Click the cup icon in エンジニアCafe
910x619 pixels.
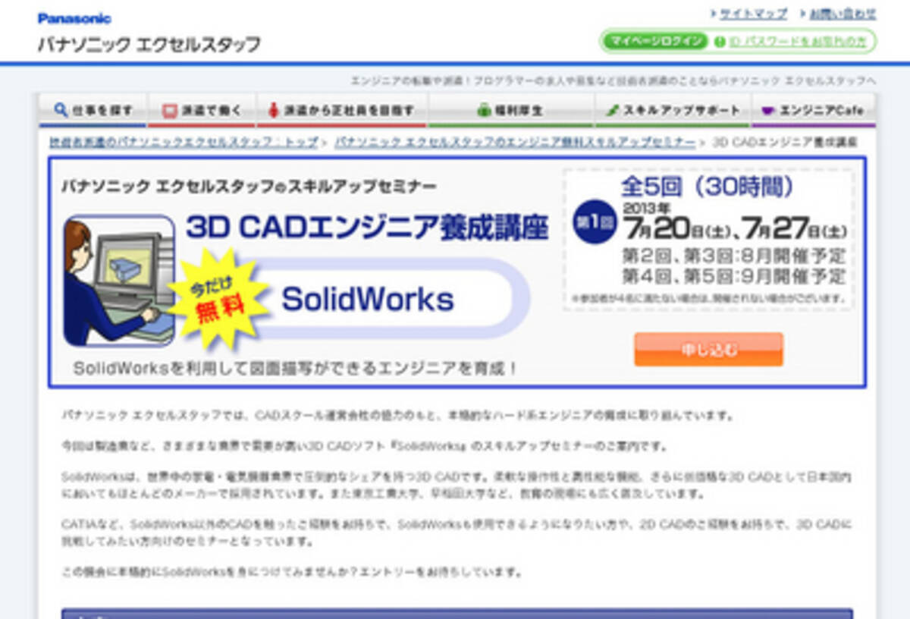[768, 110]
